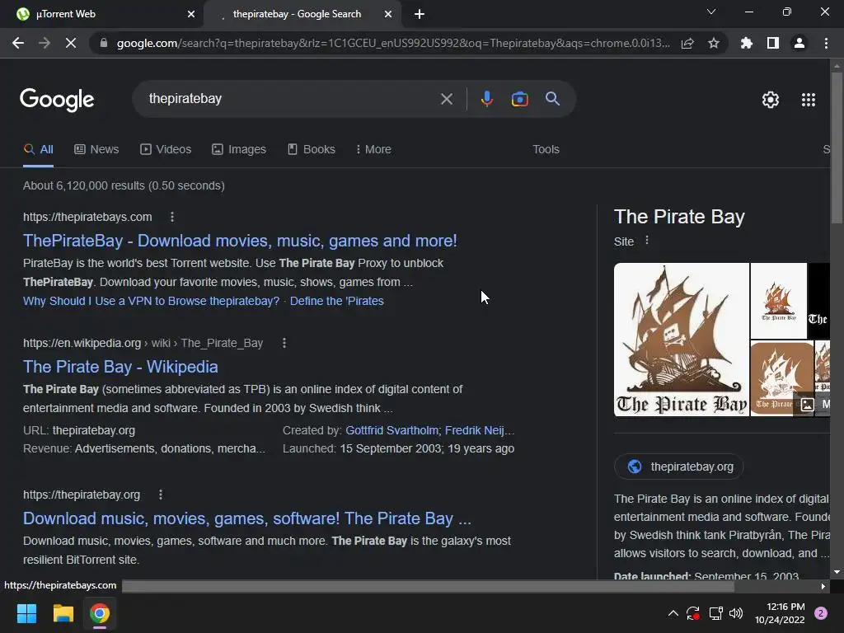This screenshot has height=633, width=844.
Task: Click into the thepiratebay search field
Action: point(291,99)
